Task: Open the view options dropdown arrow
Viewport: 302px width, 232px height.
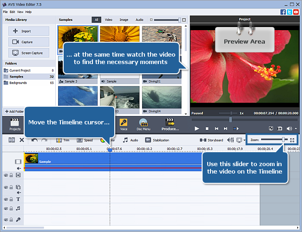Action: (244, 140)
